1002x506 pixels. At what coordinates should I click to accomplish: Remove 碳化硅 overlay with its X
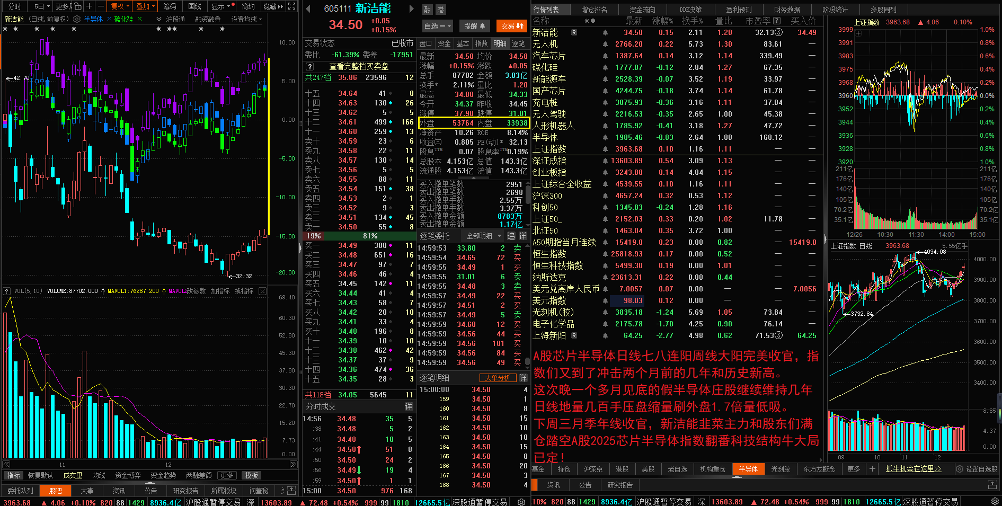[139, 19]
